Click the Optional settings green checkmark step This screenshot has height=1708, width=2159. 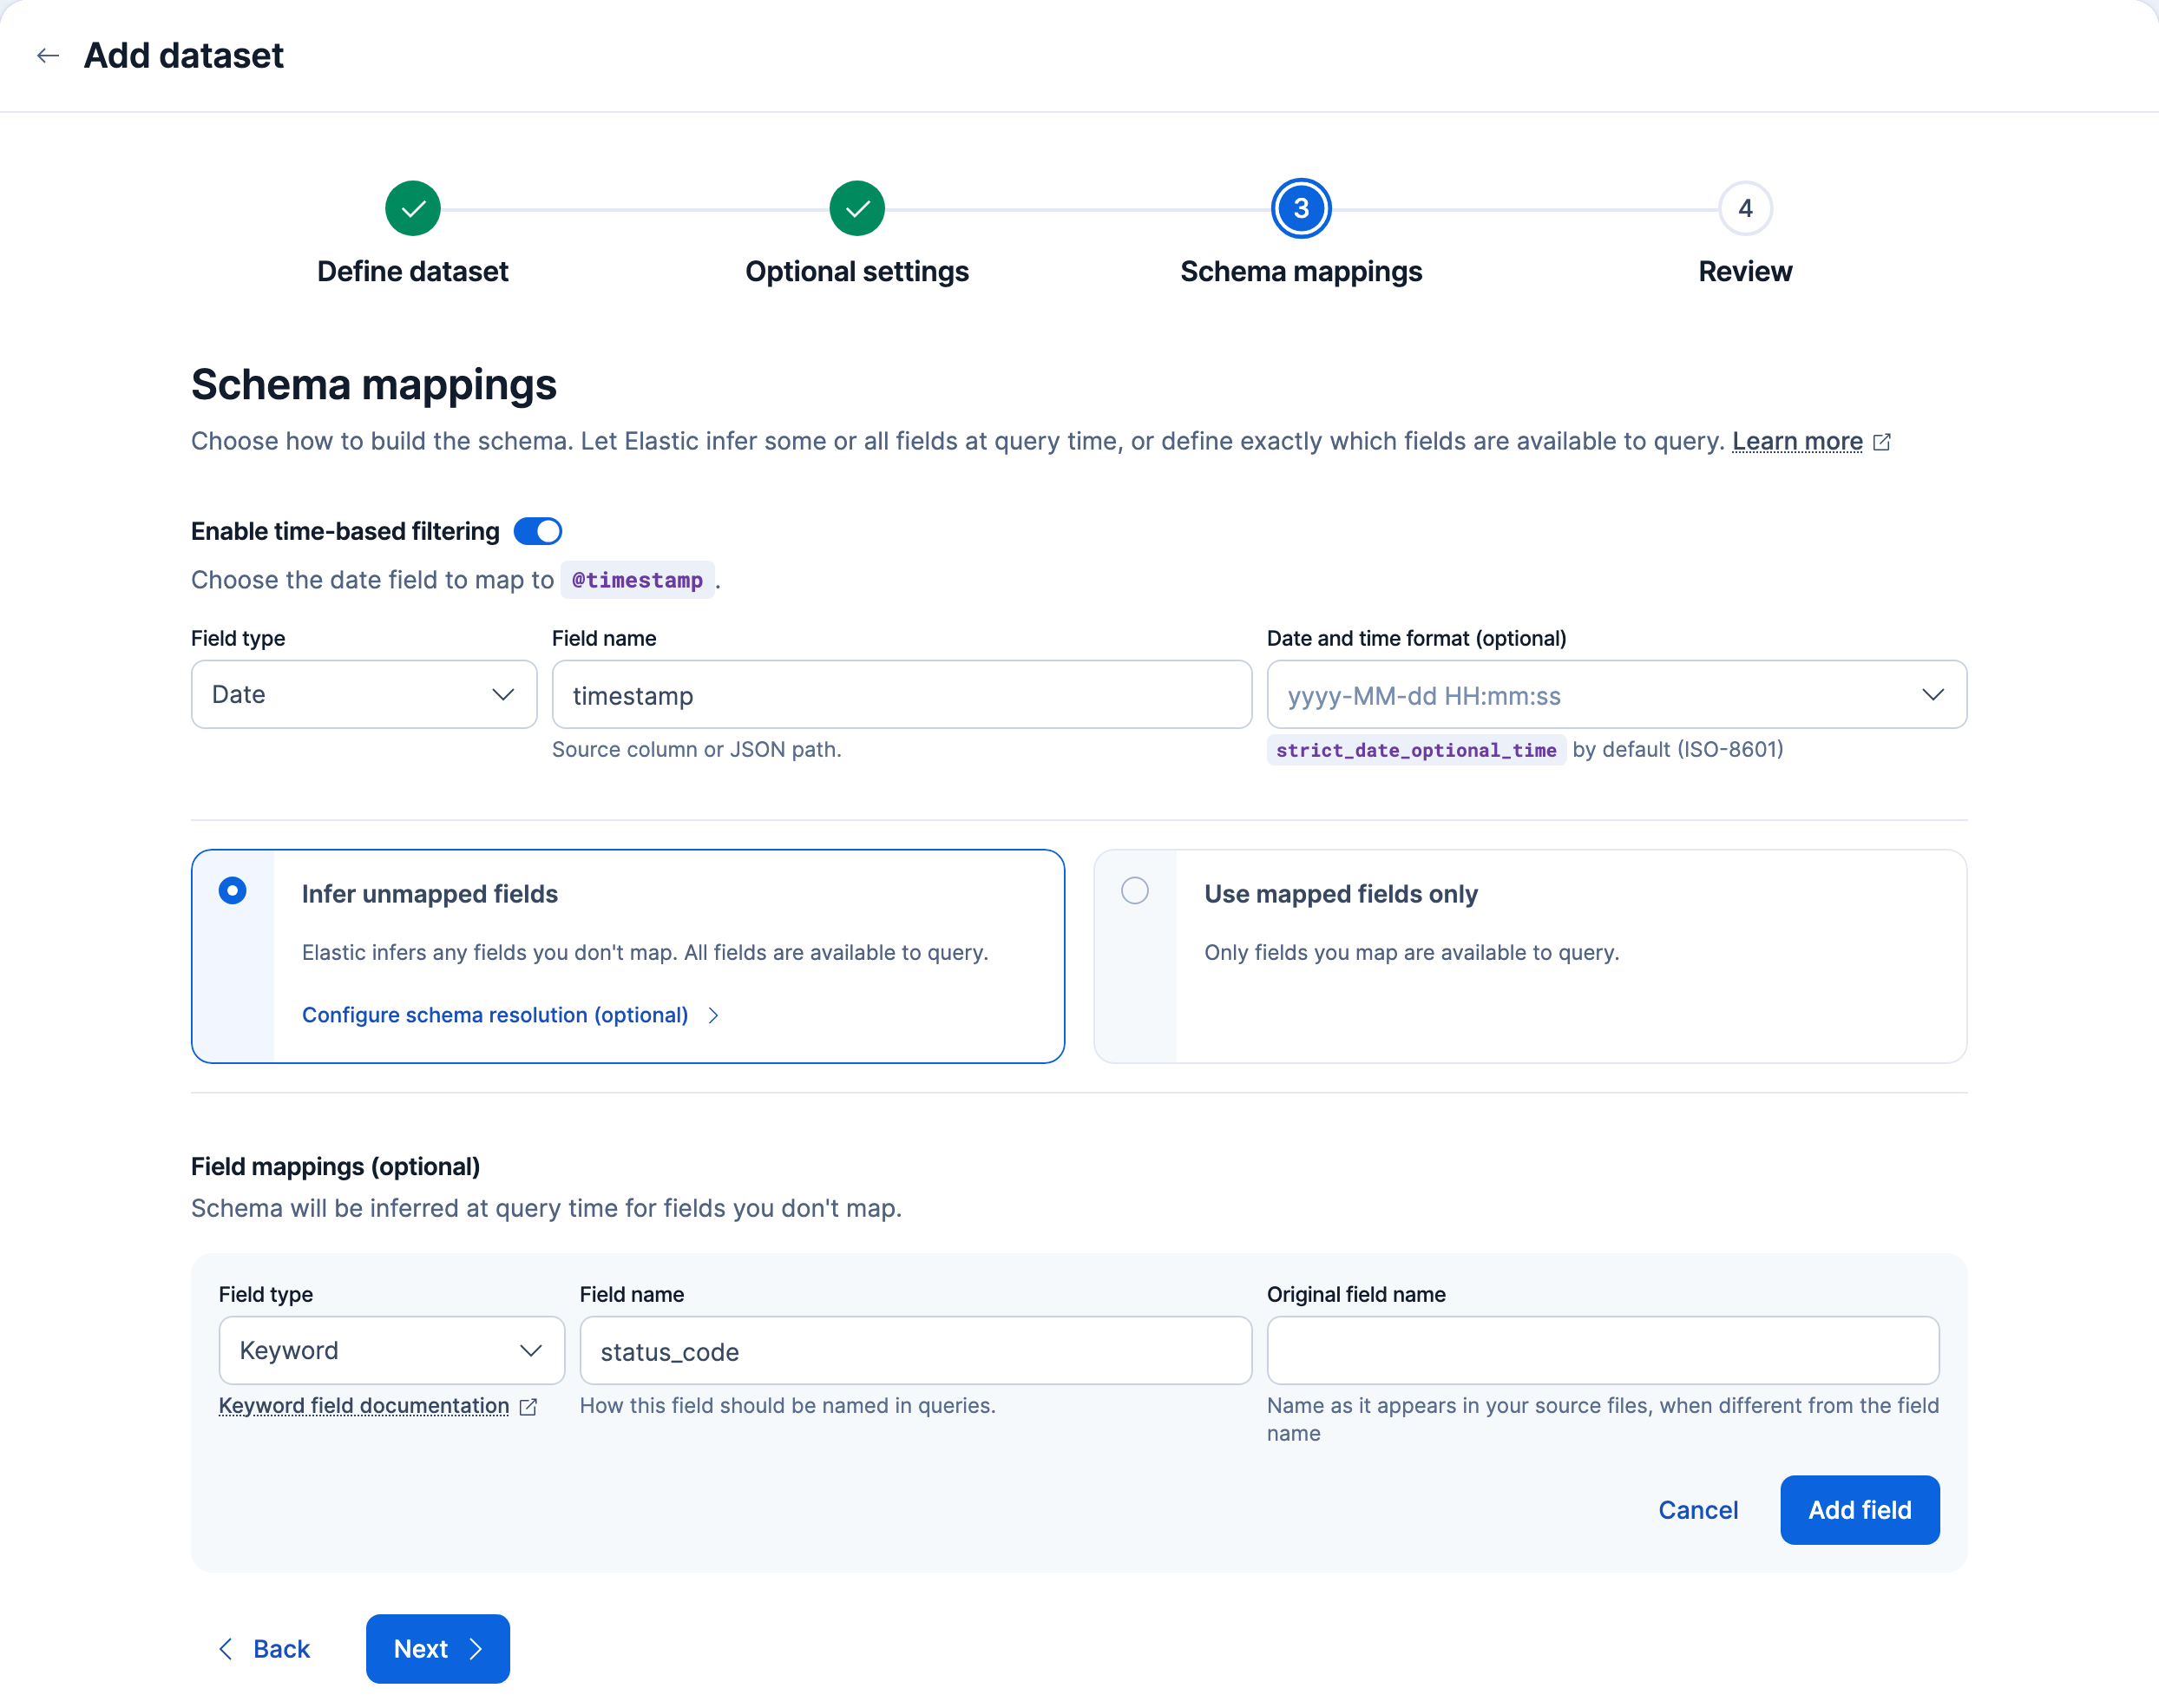pyautogui.click(x=857, y=208)
